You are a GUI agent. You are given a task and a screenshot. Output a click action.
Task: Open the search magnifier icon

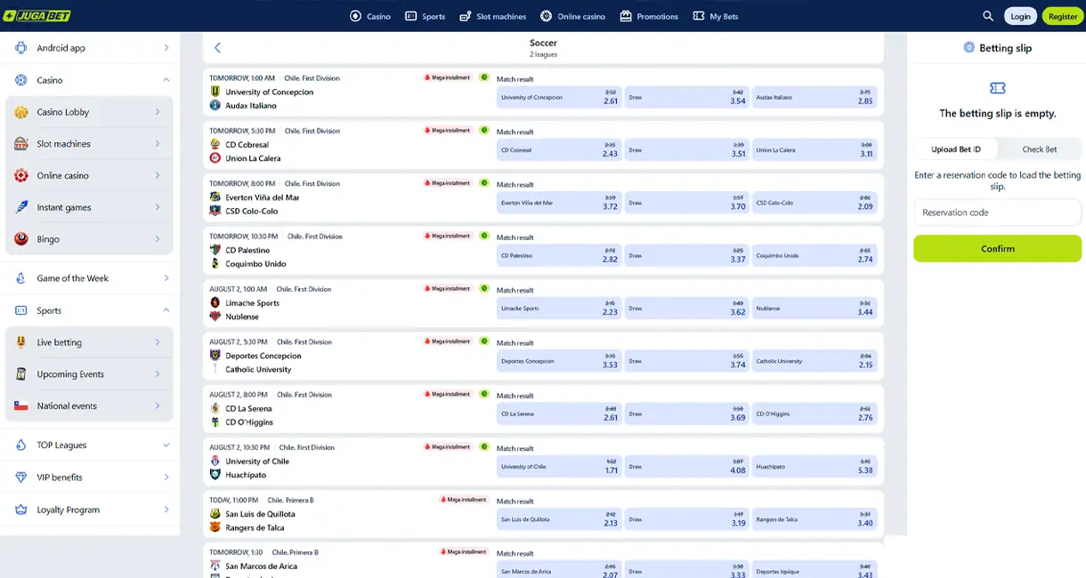click(988, 16)
